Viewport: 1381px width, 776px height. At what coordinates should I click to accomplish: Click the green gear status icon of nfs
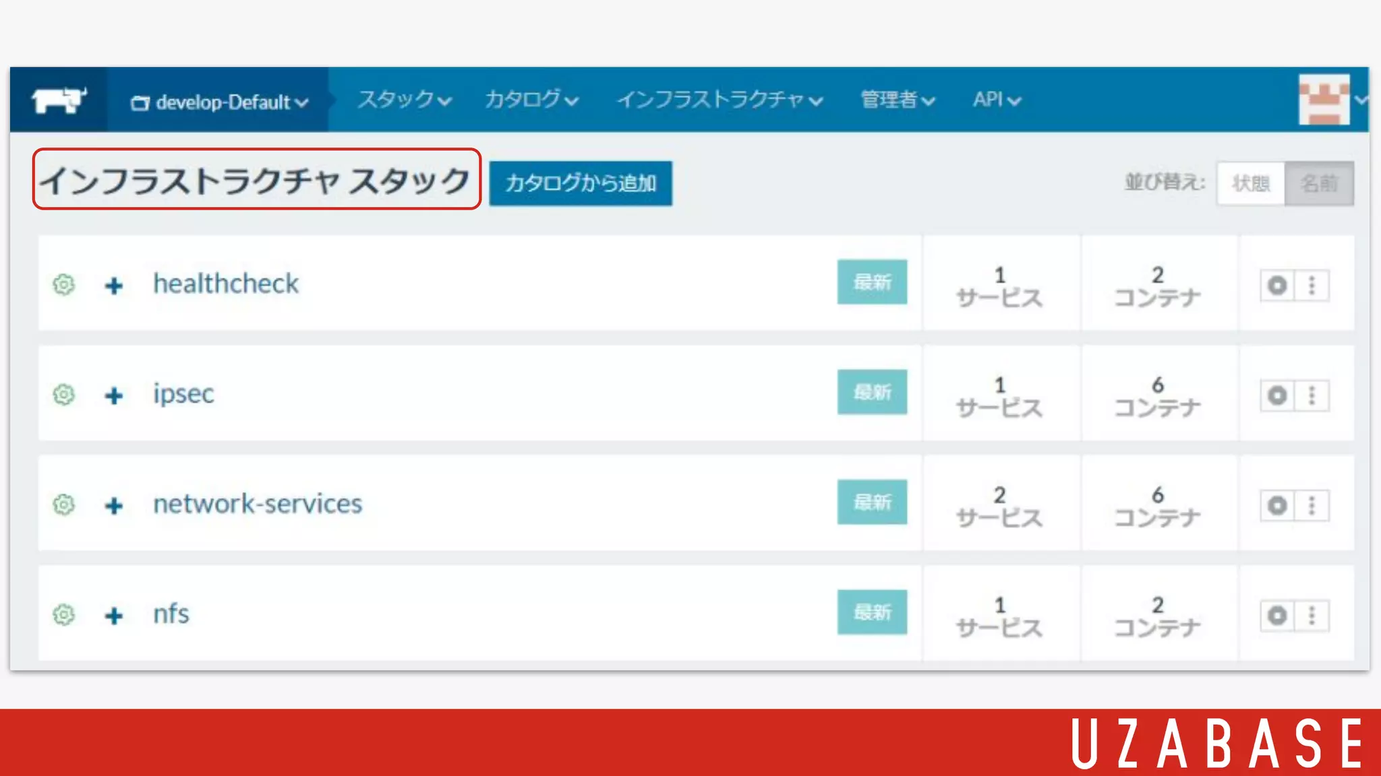coord(64,614)
